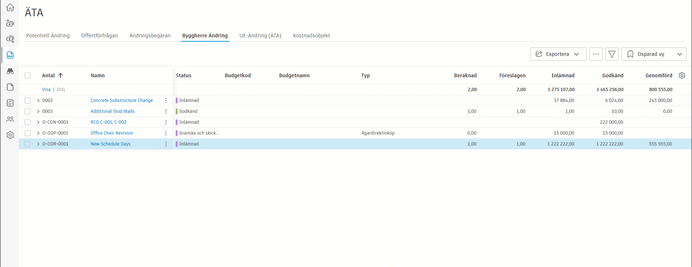Open row menu for Office Chair Revision
The image size is (692, 267).
[166, 133]
